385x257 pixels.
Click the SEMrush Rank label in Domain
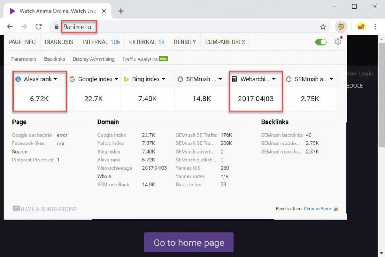(x=113, y=184)
